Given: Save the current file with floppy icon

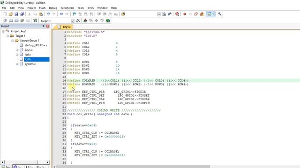Looking at the screenshot, I should (x=16, y=14).
